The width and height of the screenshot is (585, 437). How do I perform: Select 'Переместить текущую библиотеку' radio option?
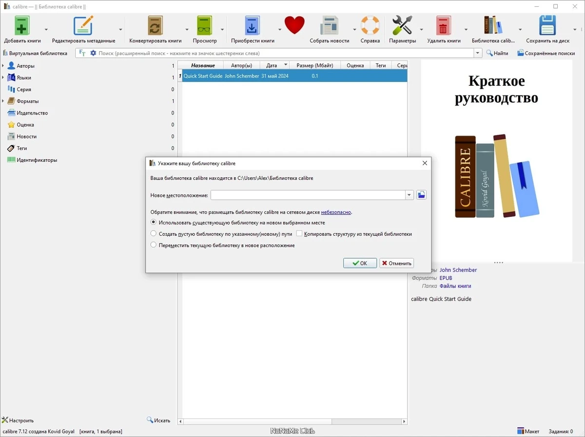154,245
